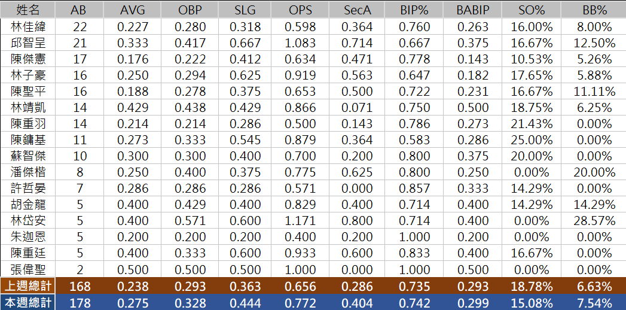Click the SLG header cell

click(245, 10)
